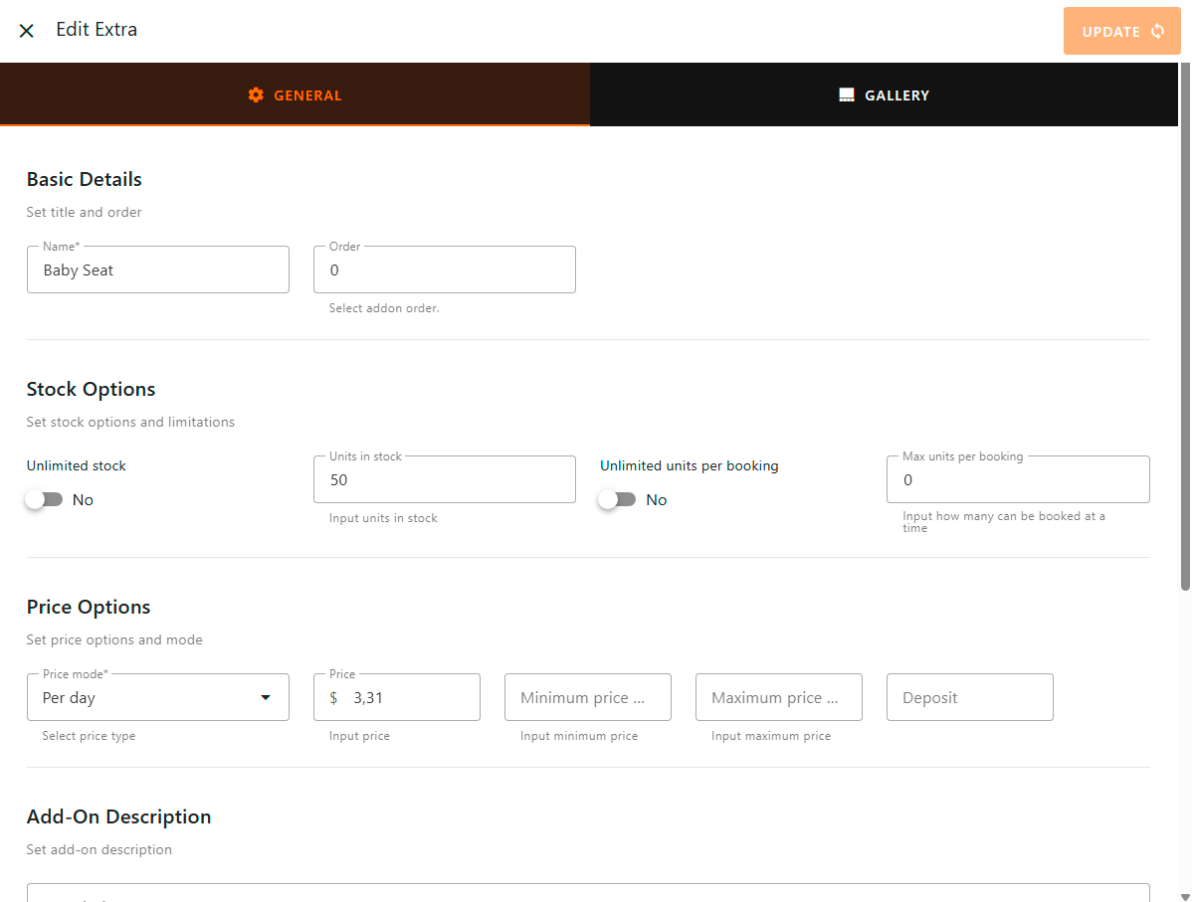Click the dollar sign in the Price field
This screenshot has height=902, width=1192.
click(333, 697)
